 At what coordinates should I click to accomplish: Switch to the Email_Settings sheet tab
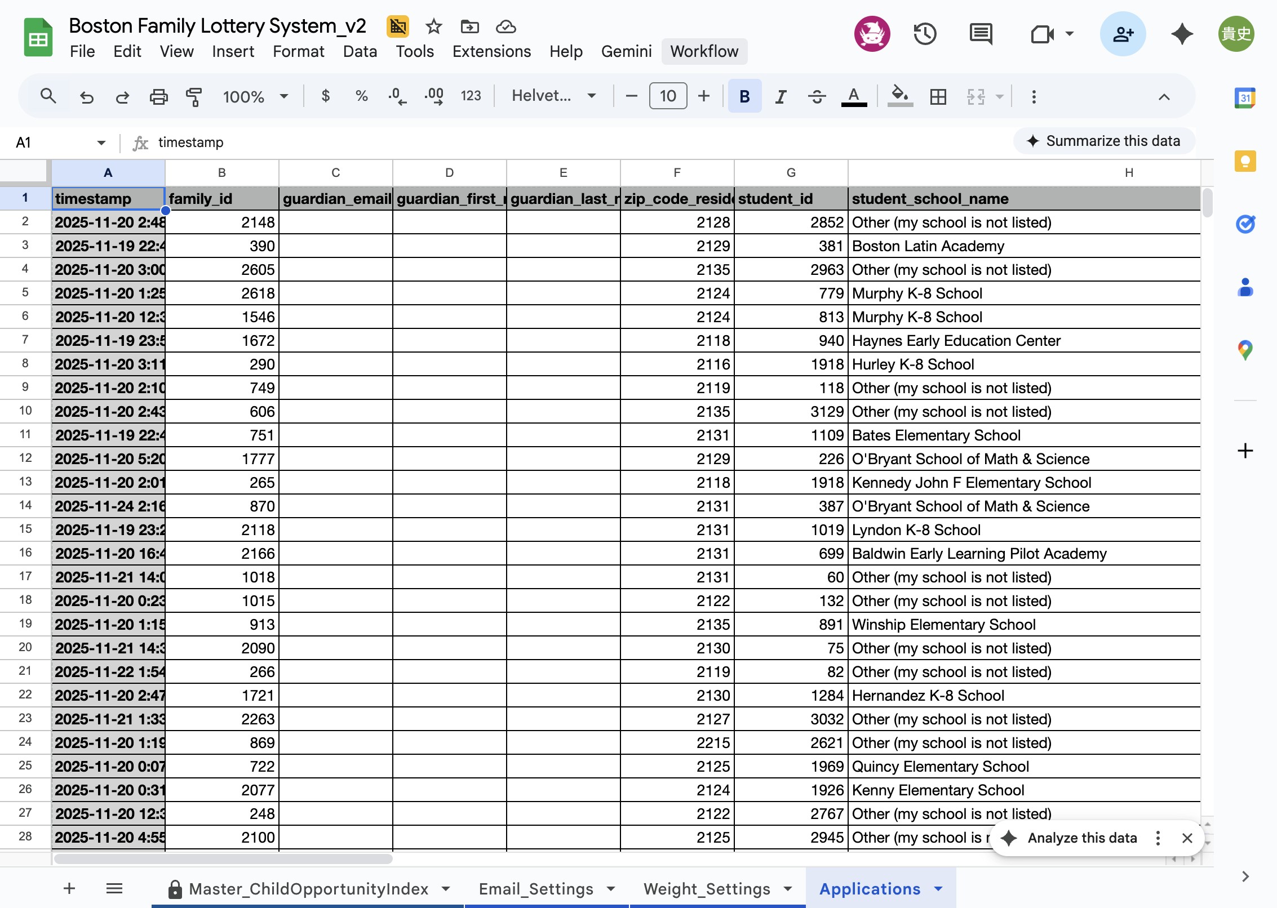click(536, 889)
